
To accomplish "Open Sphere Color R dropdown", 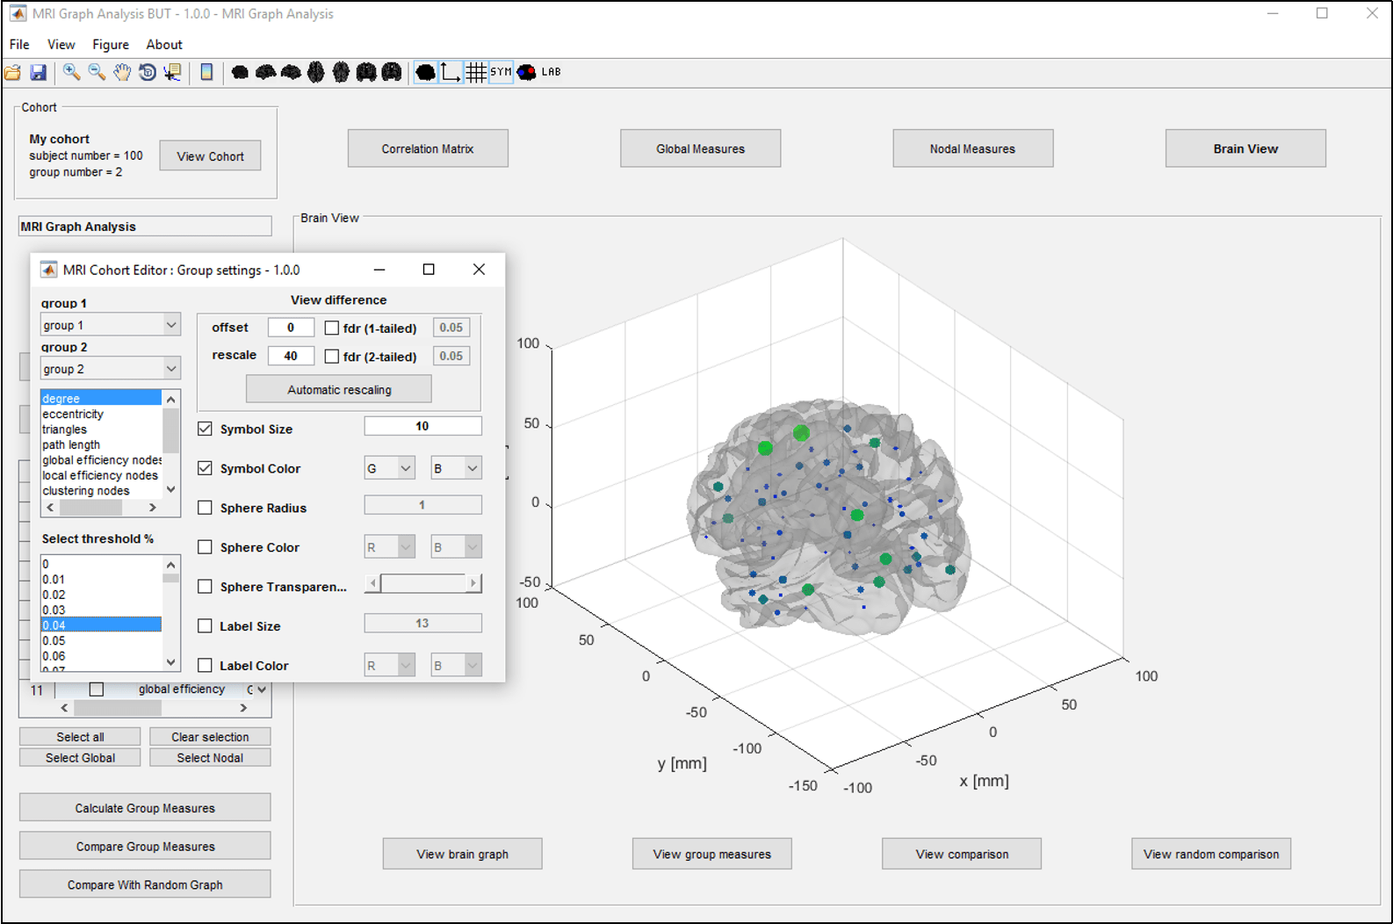I will coord(390,547).
